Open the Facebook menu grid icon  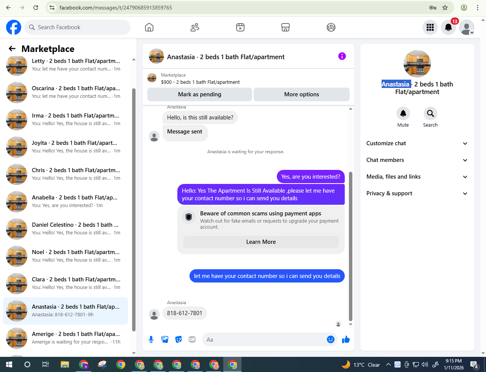[430, 27]
